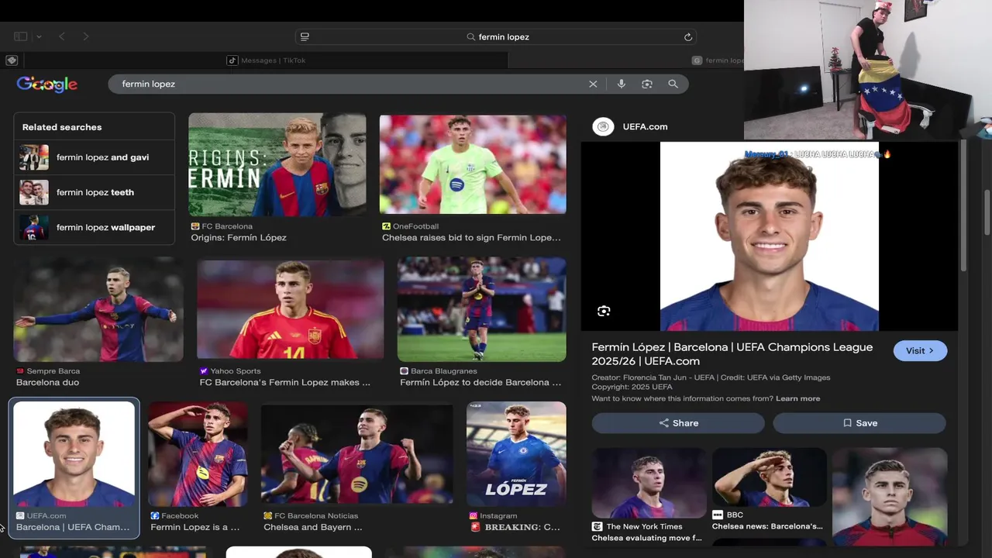Go forward with the browser forward arrow
This screenshot has height=558, width=992.
pyautogui.click(x=85, y=36)
